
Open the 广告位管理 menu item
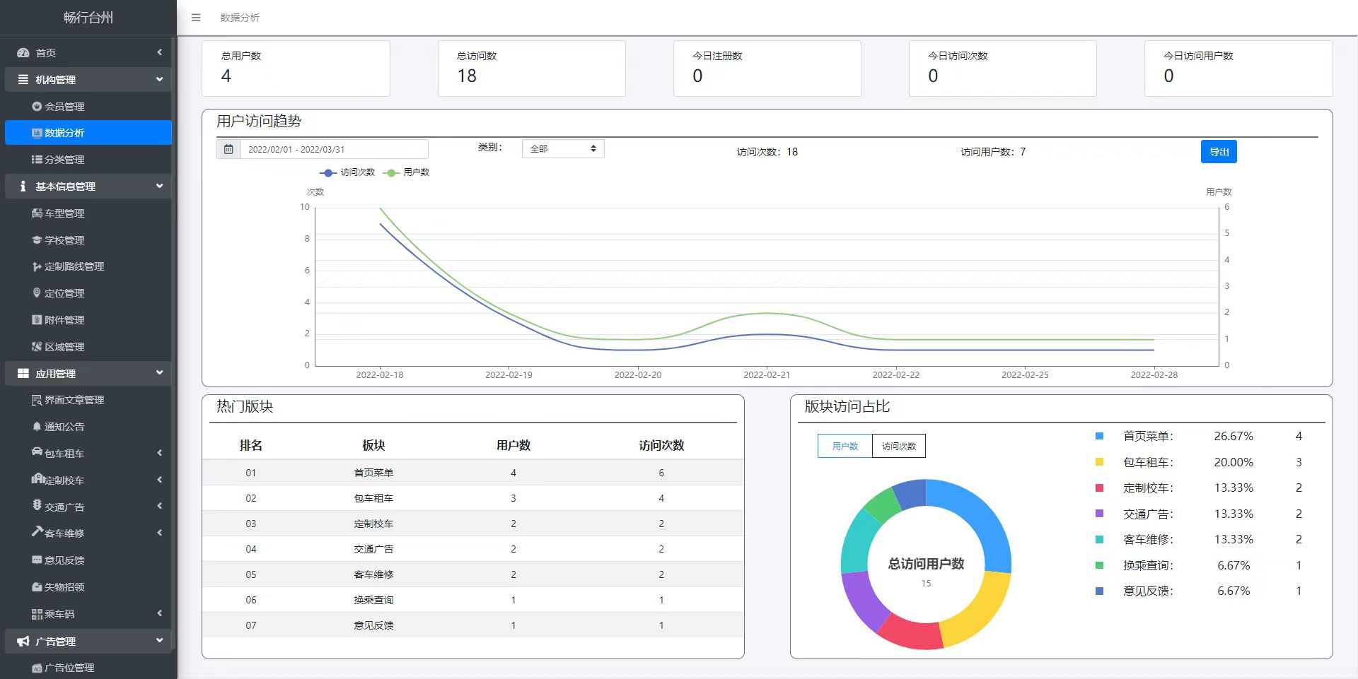click(x=88, y=668)
